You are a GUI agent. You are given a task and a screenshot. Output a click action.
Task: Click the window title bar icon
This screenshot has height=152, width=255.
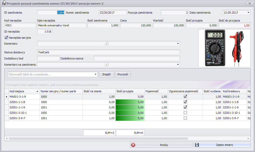click(x=4, y=3)
